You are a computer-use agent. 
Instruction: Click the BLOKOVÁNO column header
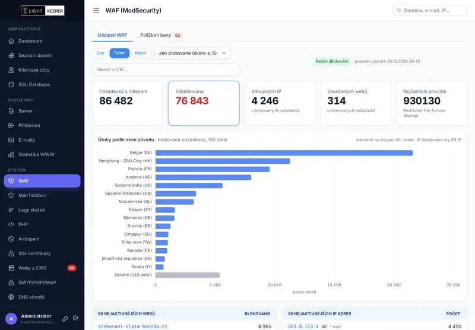point(257,313)
